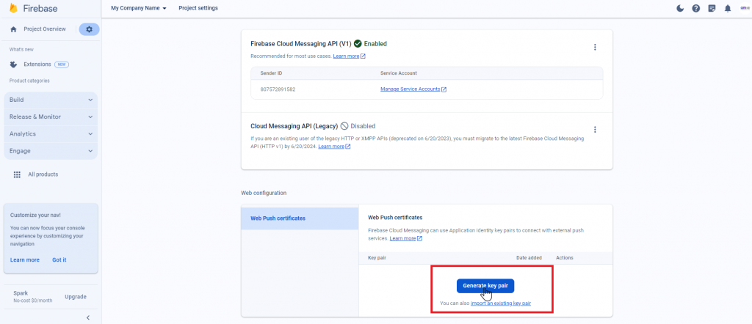Open the user account avatar
Viewport: 752px width, 324px height.
745,8
